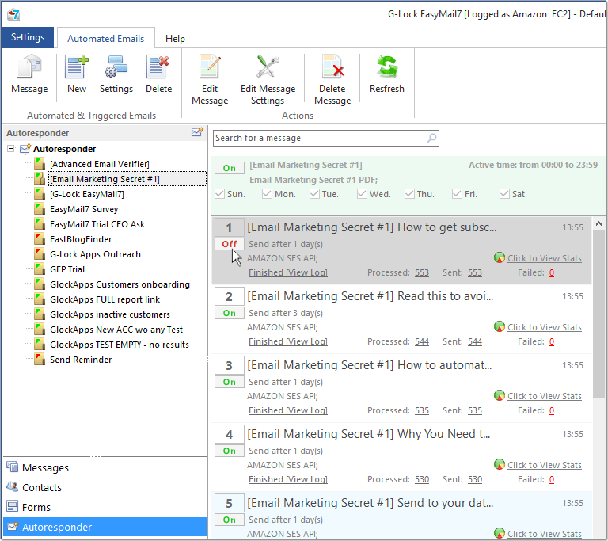Open Finished [View Log] for message 2
The height and width of the screenshot is (541, 608).
click(x=288, y=341)
